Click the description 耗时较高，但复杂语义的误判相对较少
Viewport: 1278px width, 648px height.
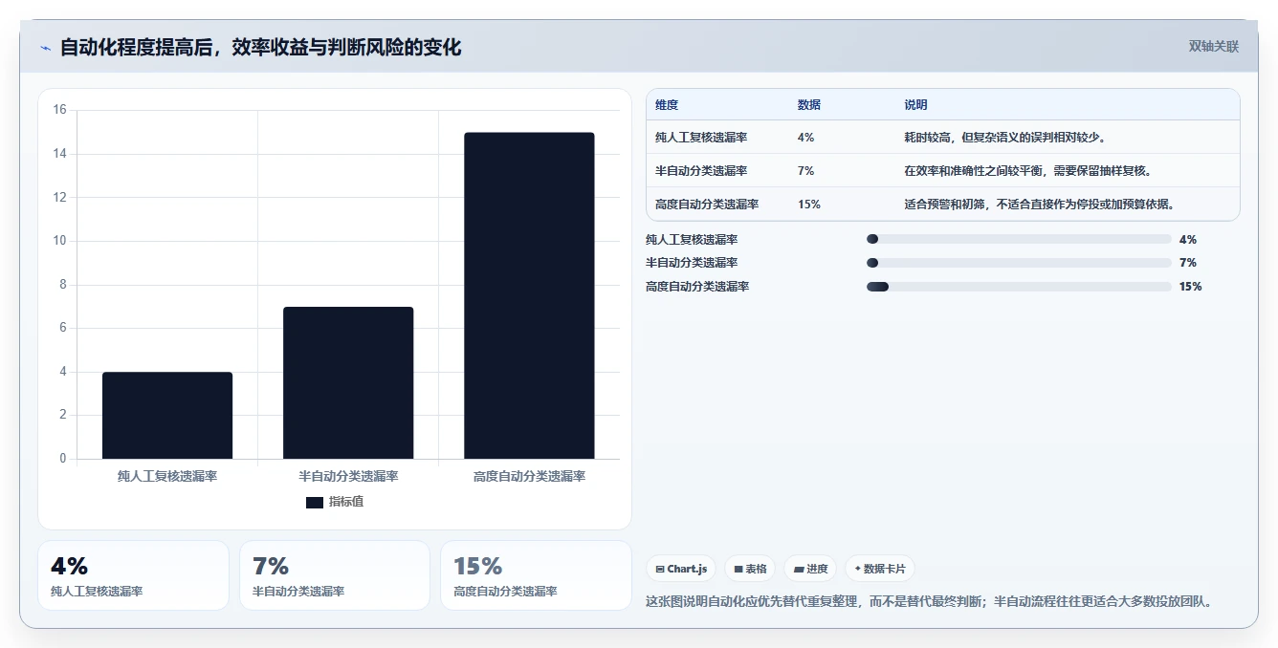[1003, 138]
